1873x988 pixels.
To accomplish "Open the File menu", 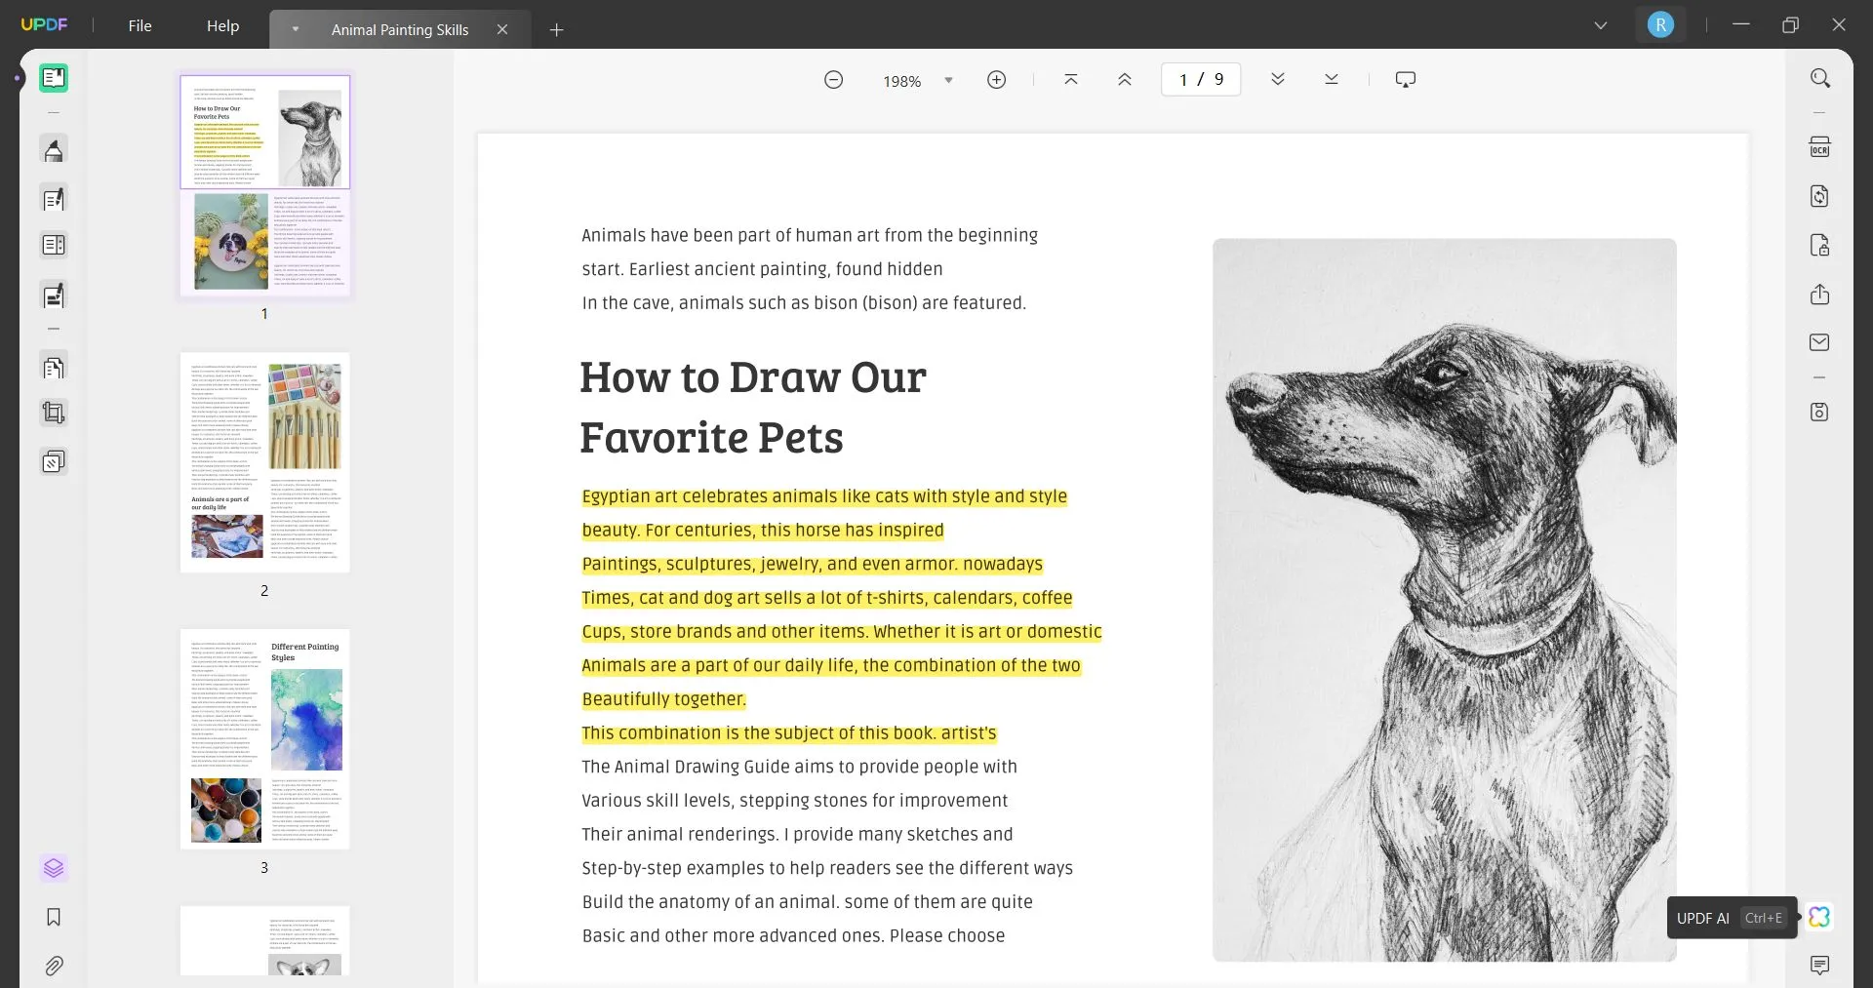I will pos(139,25).
